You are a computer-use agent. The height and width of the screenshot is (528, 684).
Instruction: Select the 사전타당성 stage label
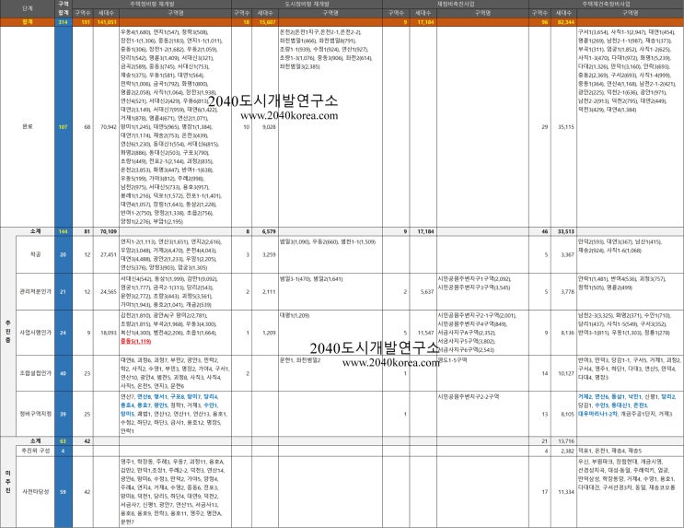click(x=35, y=491)
